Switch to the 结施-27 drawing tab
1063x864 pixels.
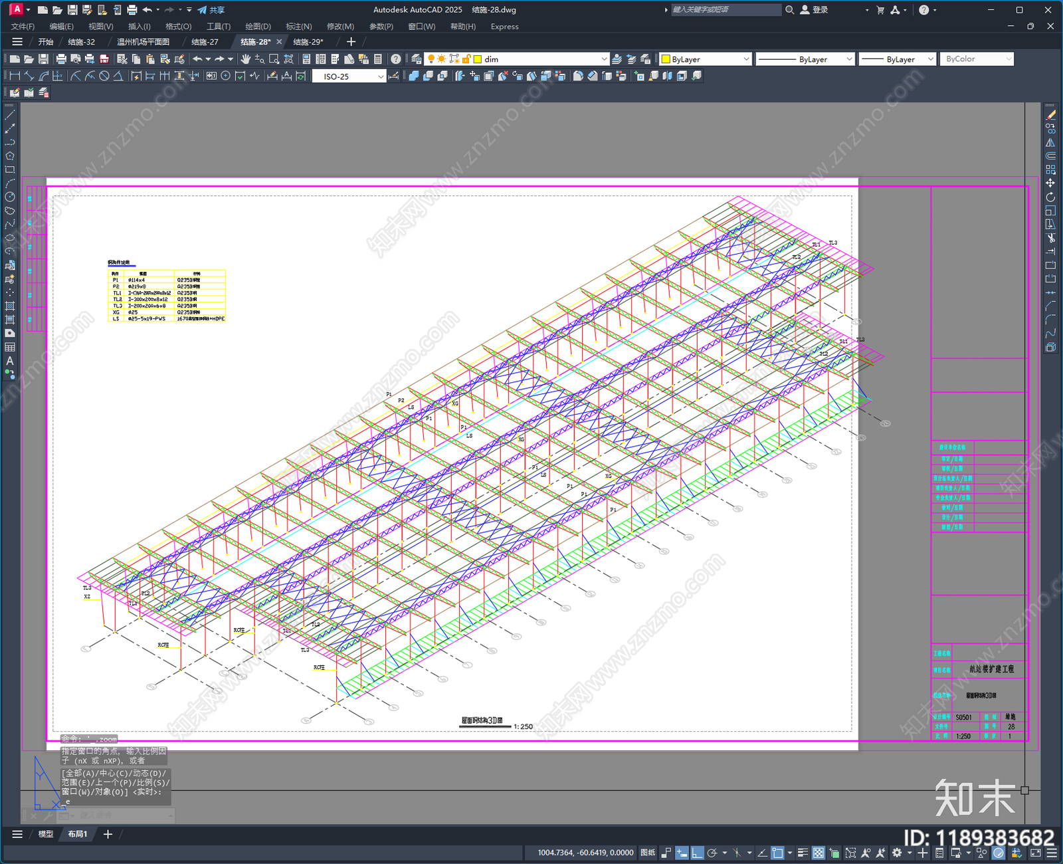[205, 42]
